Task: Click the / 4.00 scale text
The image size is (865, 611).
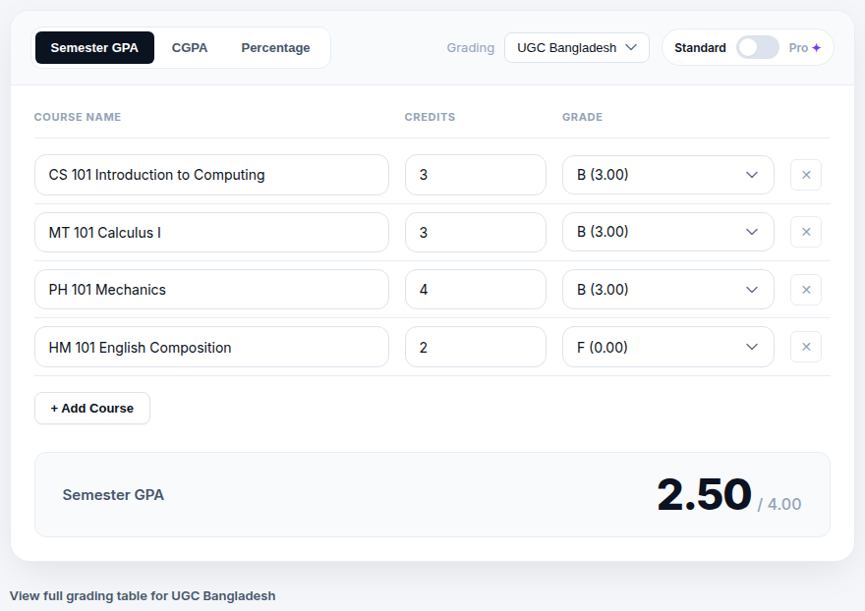Action: [x=778, y=504]
